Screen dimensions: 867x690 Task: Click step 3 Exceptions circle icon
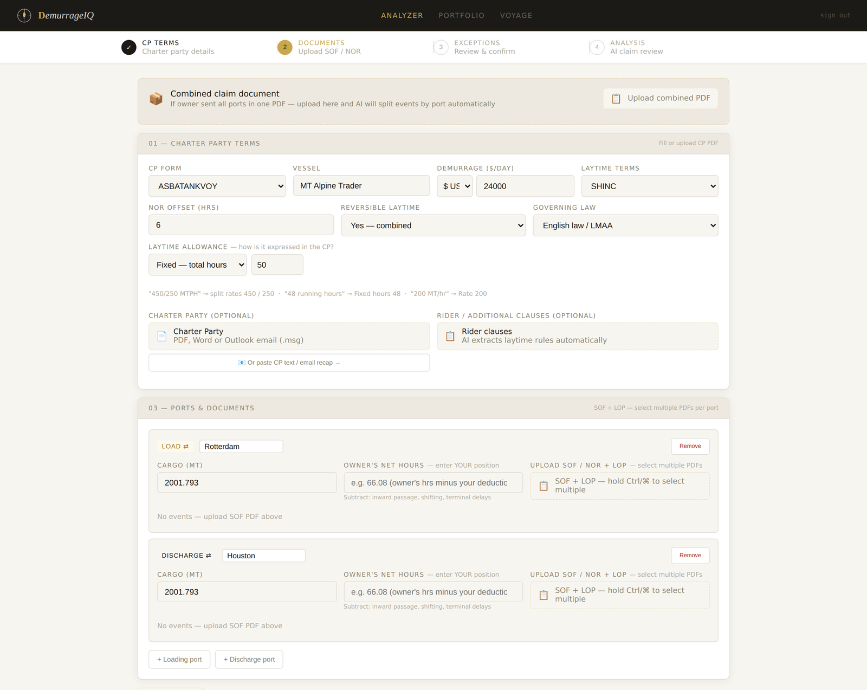pos(441,47)
